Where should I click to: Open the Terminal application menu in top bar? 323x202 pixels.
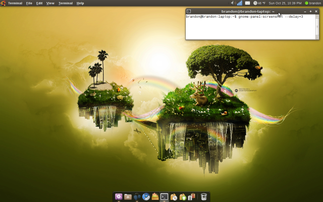click(15, 4)
